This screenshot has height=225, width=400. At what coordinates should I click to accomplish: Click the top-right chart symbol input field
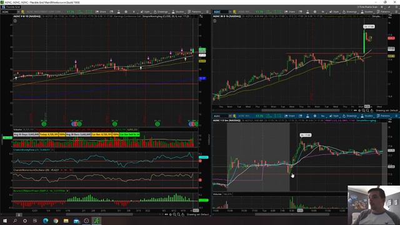coord(221,12)
